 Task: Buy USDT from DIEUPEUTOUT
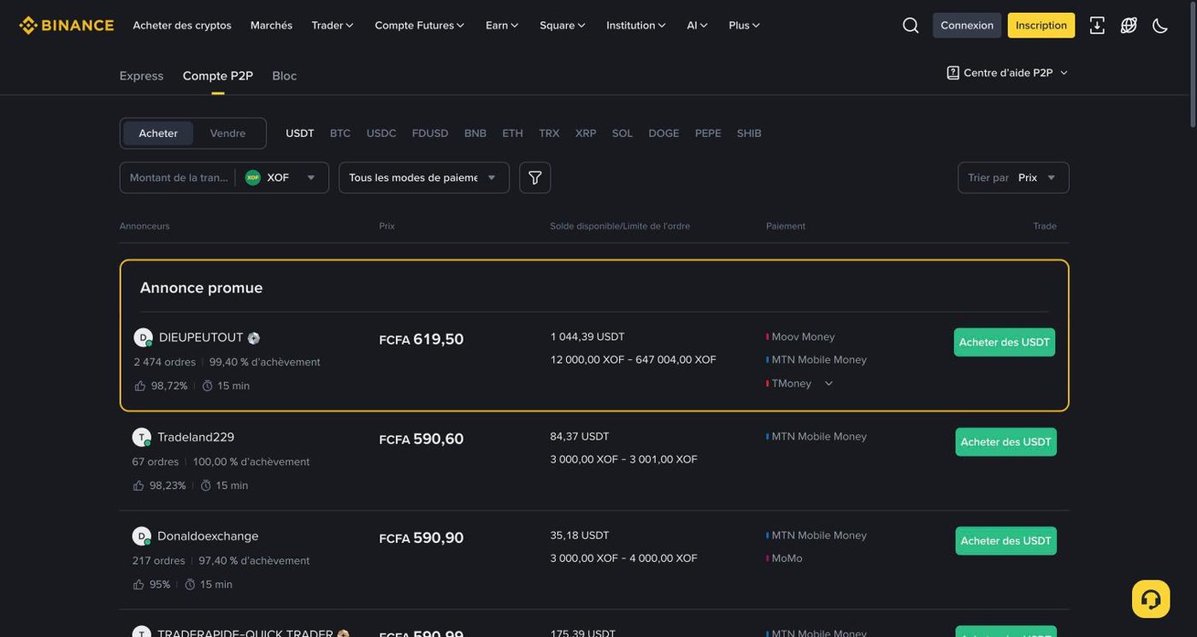[1005, 342]
